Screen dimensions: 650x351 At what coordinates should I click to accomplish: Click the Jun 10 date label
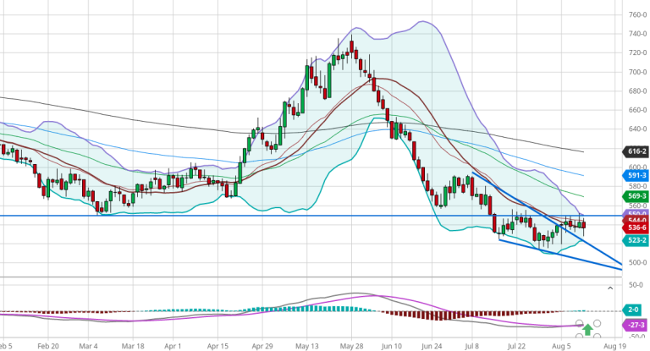392,346
